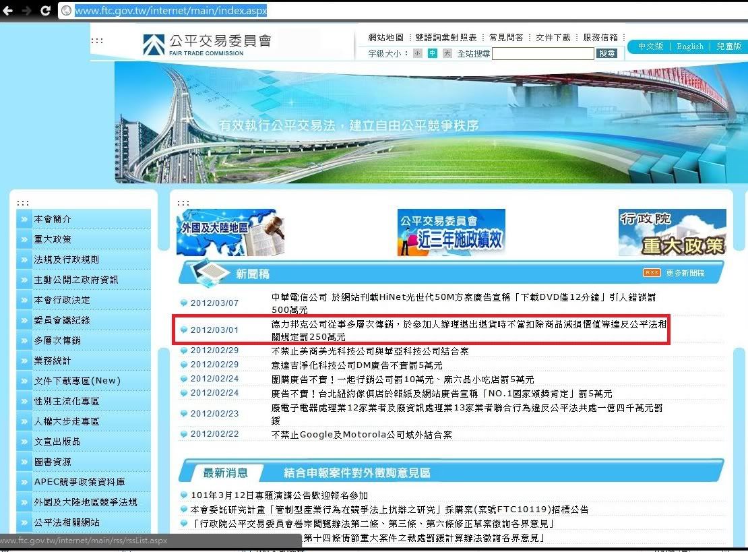This screenshot has width=748, height=552.
Task: Expand 本會簡介 in sidebar menu
Action: pos(53,220)
